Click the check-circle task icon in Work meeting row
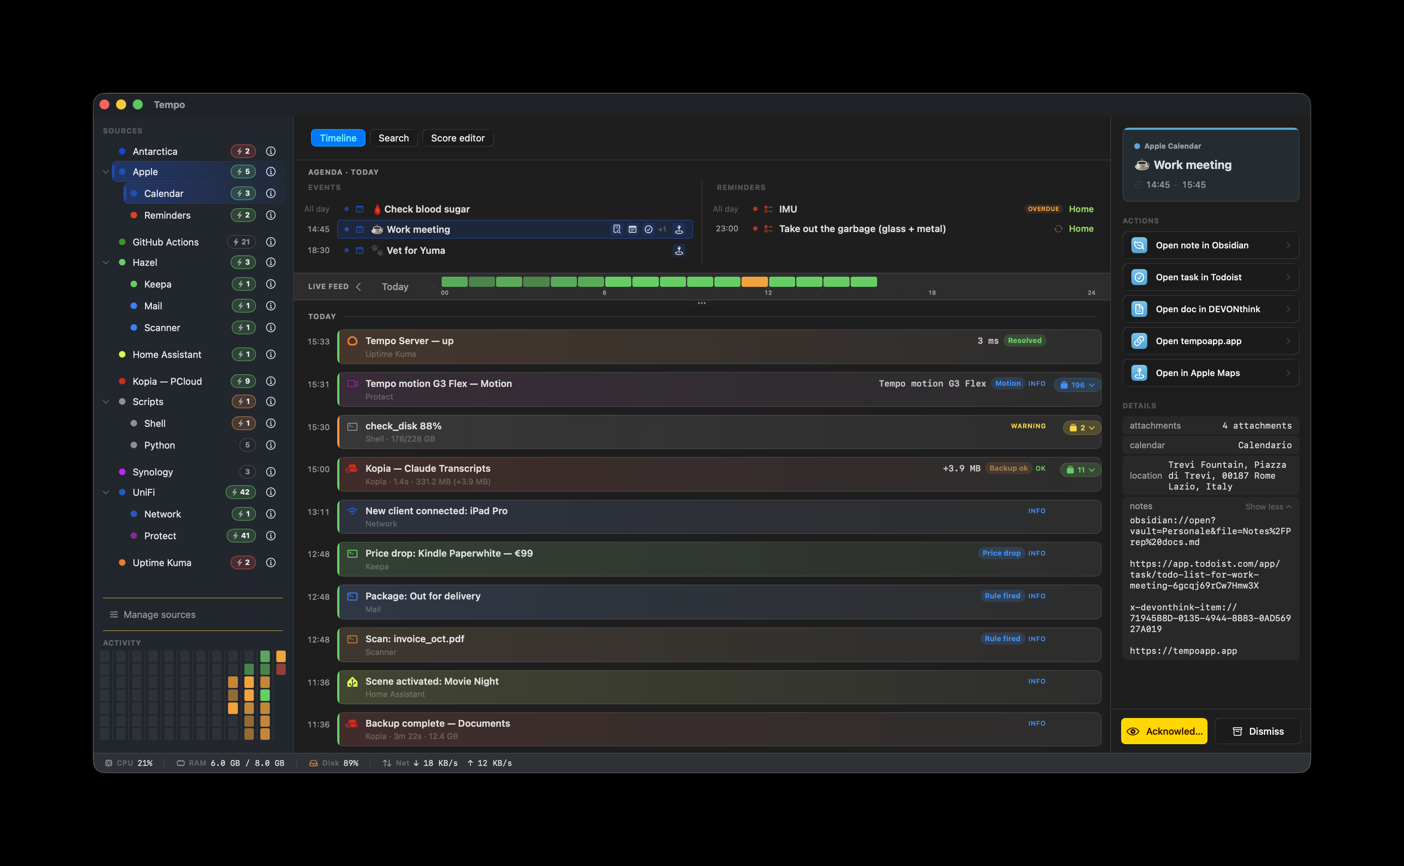The height and width of the screenshot is (866, 1404). tap(649, 229)
